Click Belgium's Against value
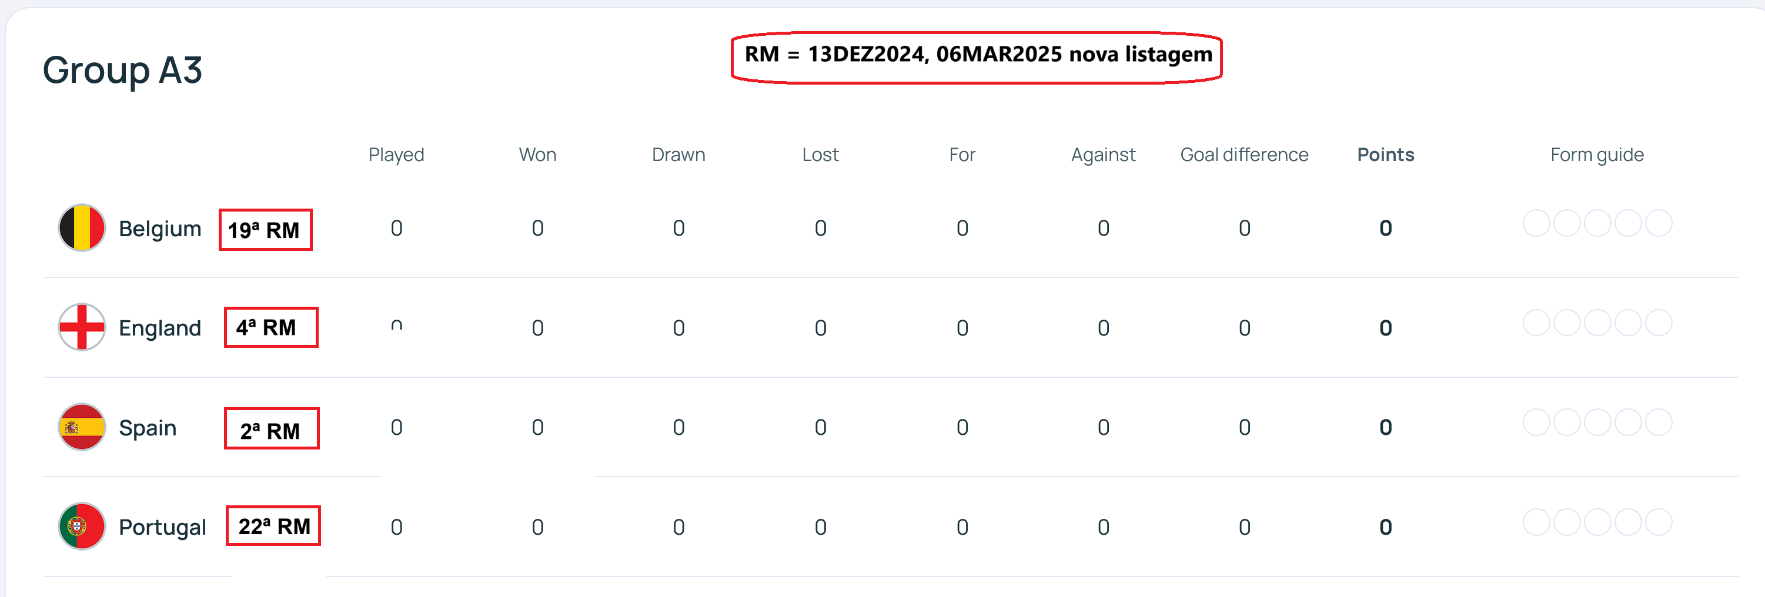The width and height of the screenshot is (1765, 597). tap(1103, 228)
